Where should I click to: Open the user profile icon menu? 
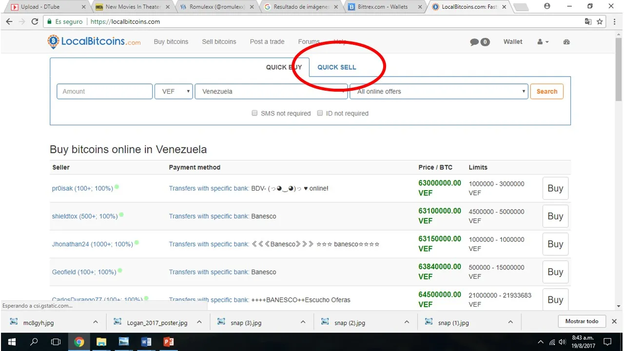pyautogui.click(x=543, y=42)
